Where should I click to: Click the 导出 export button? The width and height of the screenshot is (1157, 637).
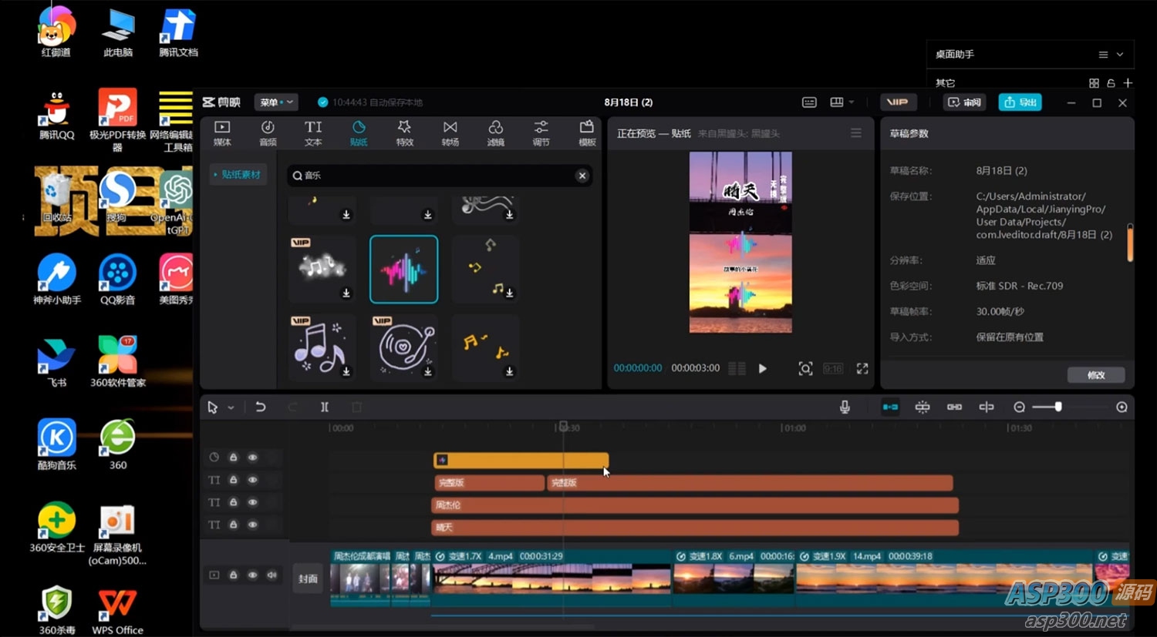point(1020,102)
